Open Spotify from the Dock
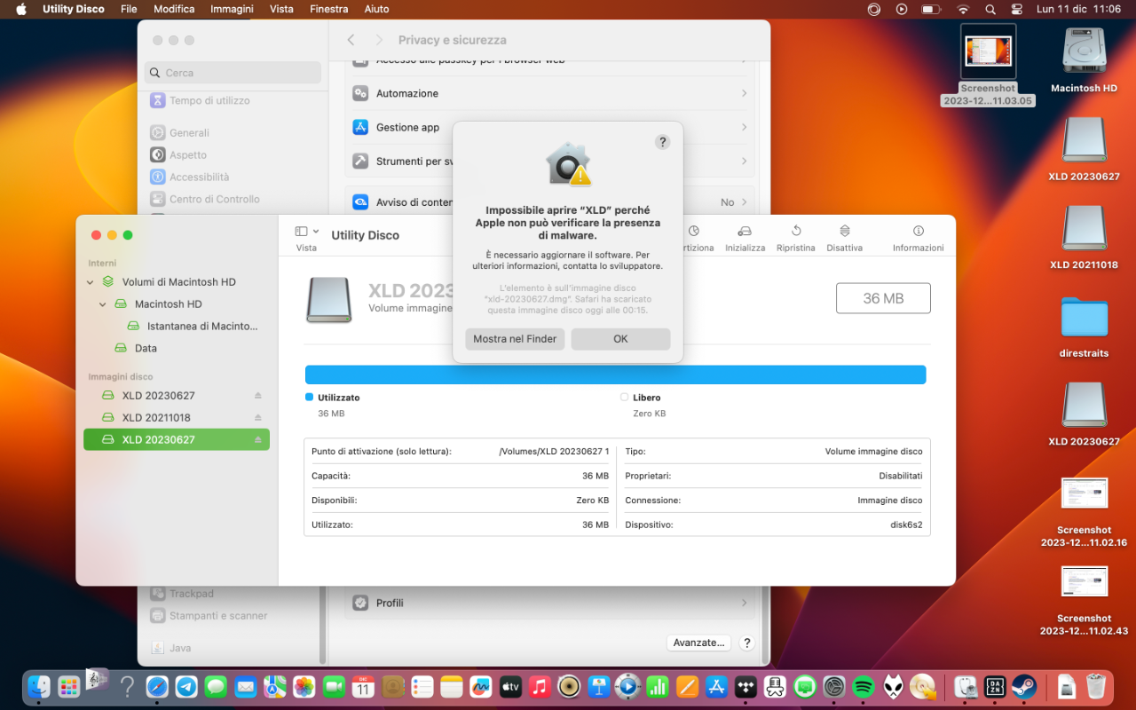Screen dimensions: 1136x710 (x=863, y=687)
